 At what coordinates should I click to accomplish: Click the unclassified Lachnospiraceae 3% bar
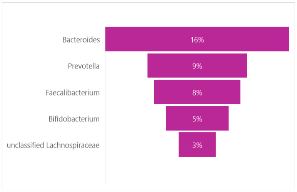point(197,144)
